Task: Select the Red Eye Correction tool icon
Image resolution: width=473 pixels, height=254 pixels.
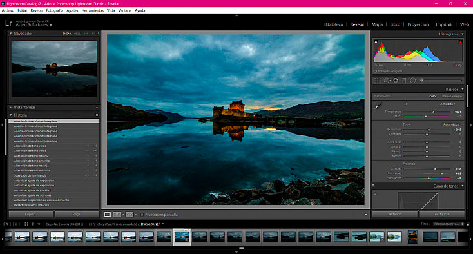Action: [x=396, y=80]
